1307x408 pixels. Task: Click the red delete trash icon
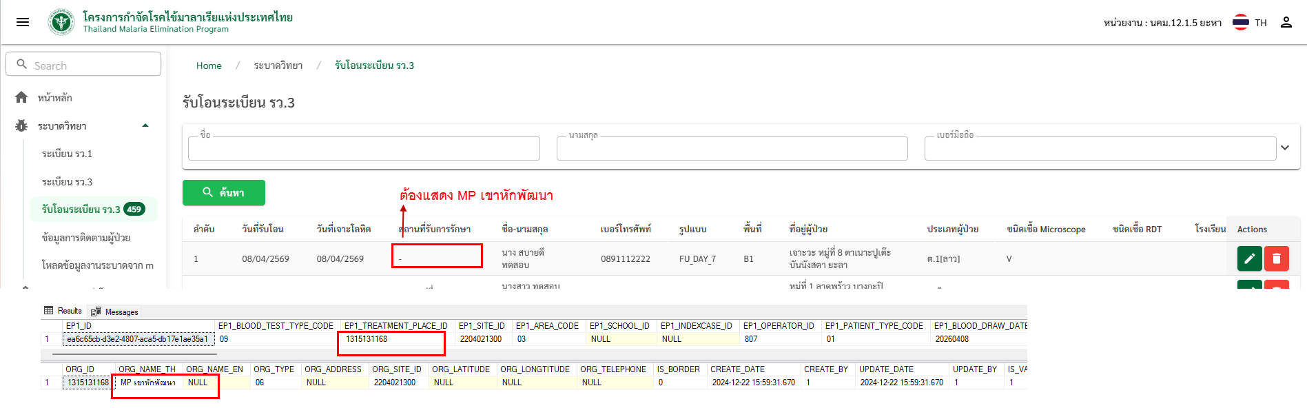(x=1276, y=258)
